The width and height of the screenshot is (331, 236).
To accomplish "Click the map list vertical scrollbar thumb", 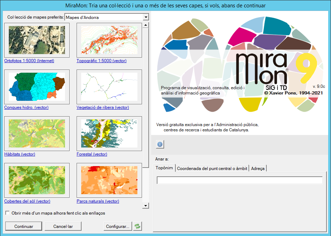I will tap(145, 98).
